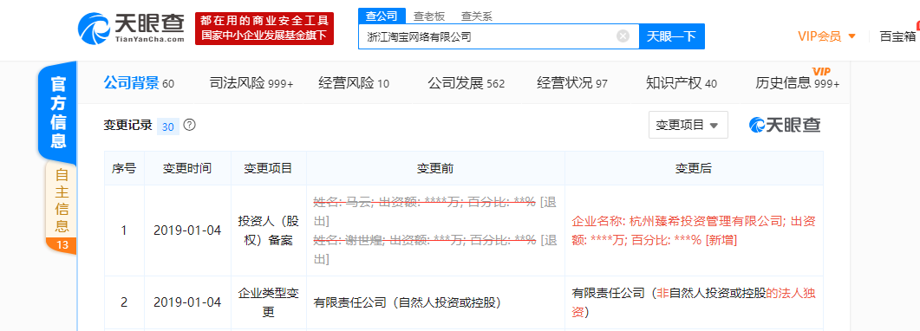This screenshot has height=331, width=920.
Task: Open 经营风险 section tab
Action: [354, 83]
